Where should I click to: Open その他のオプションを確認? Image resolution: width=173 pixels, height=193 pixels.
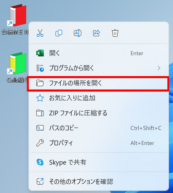[x=99, y=181]
